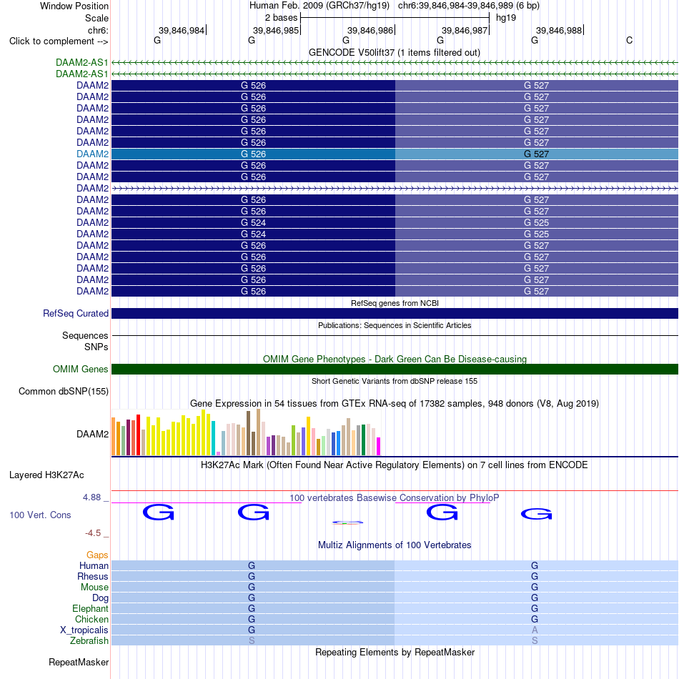Click the highlighted transcript's G 527 codon block

click(537, 154)
